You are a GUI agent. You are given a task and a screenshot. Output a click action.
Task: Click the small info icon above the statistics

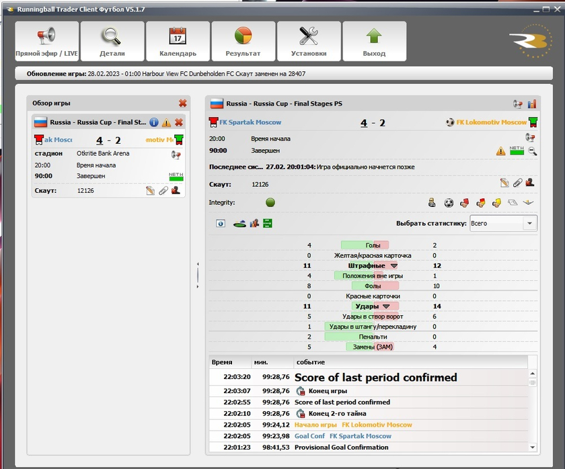221,224
